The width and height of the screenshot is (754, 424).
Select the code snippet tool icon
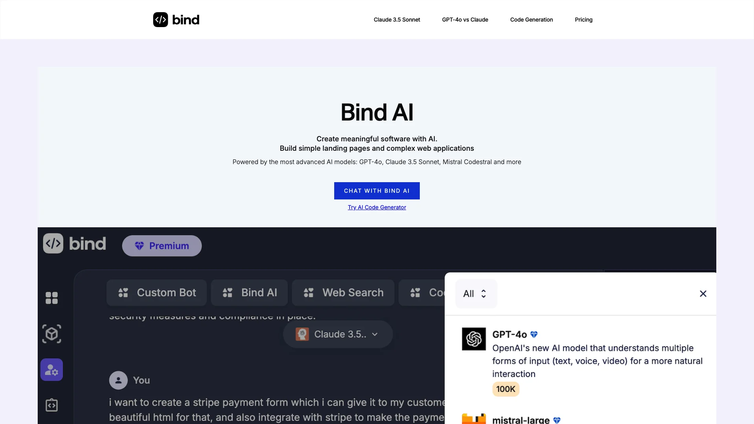point(52,405)
